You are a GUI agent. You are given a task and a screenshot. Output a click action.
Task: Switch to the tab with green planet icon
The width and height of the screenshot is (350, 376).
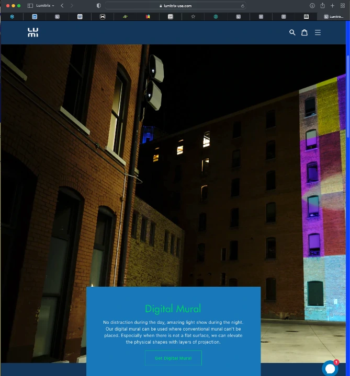point(125,17)
